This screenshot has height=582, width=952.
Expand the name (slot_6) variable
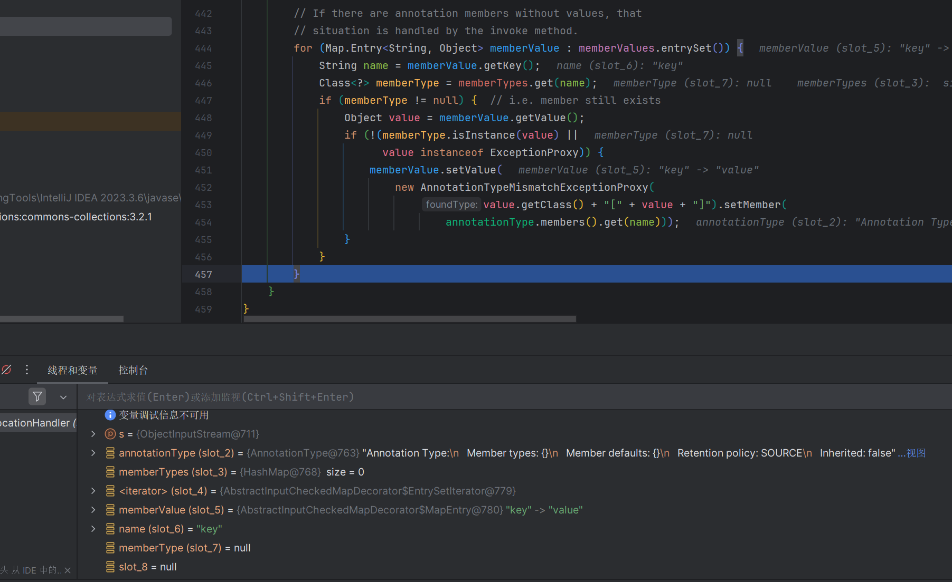click(x=93, y=529)
